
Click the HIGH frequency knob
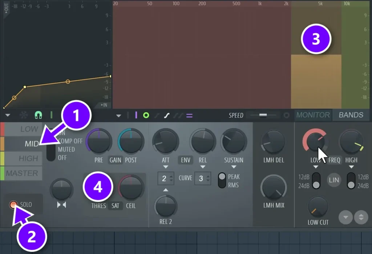click(351, 141)
